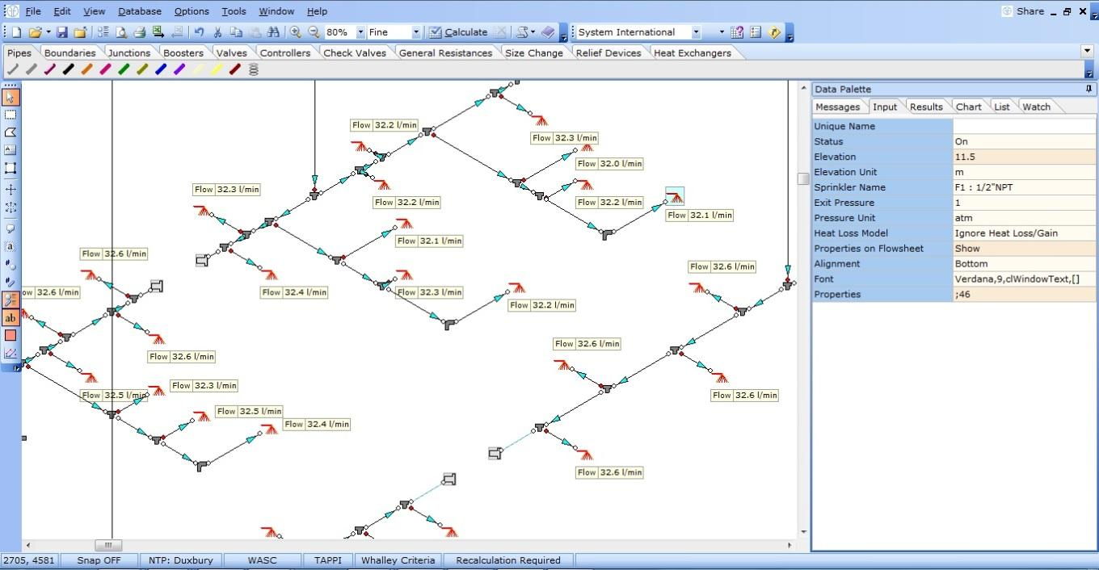1099x570 pixels.
Task: Open the System International units dropdown
Action: click(696, 32)
